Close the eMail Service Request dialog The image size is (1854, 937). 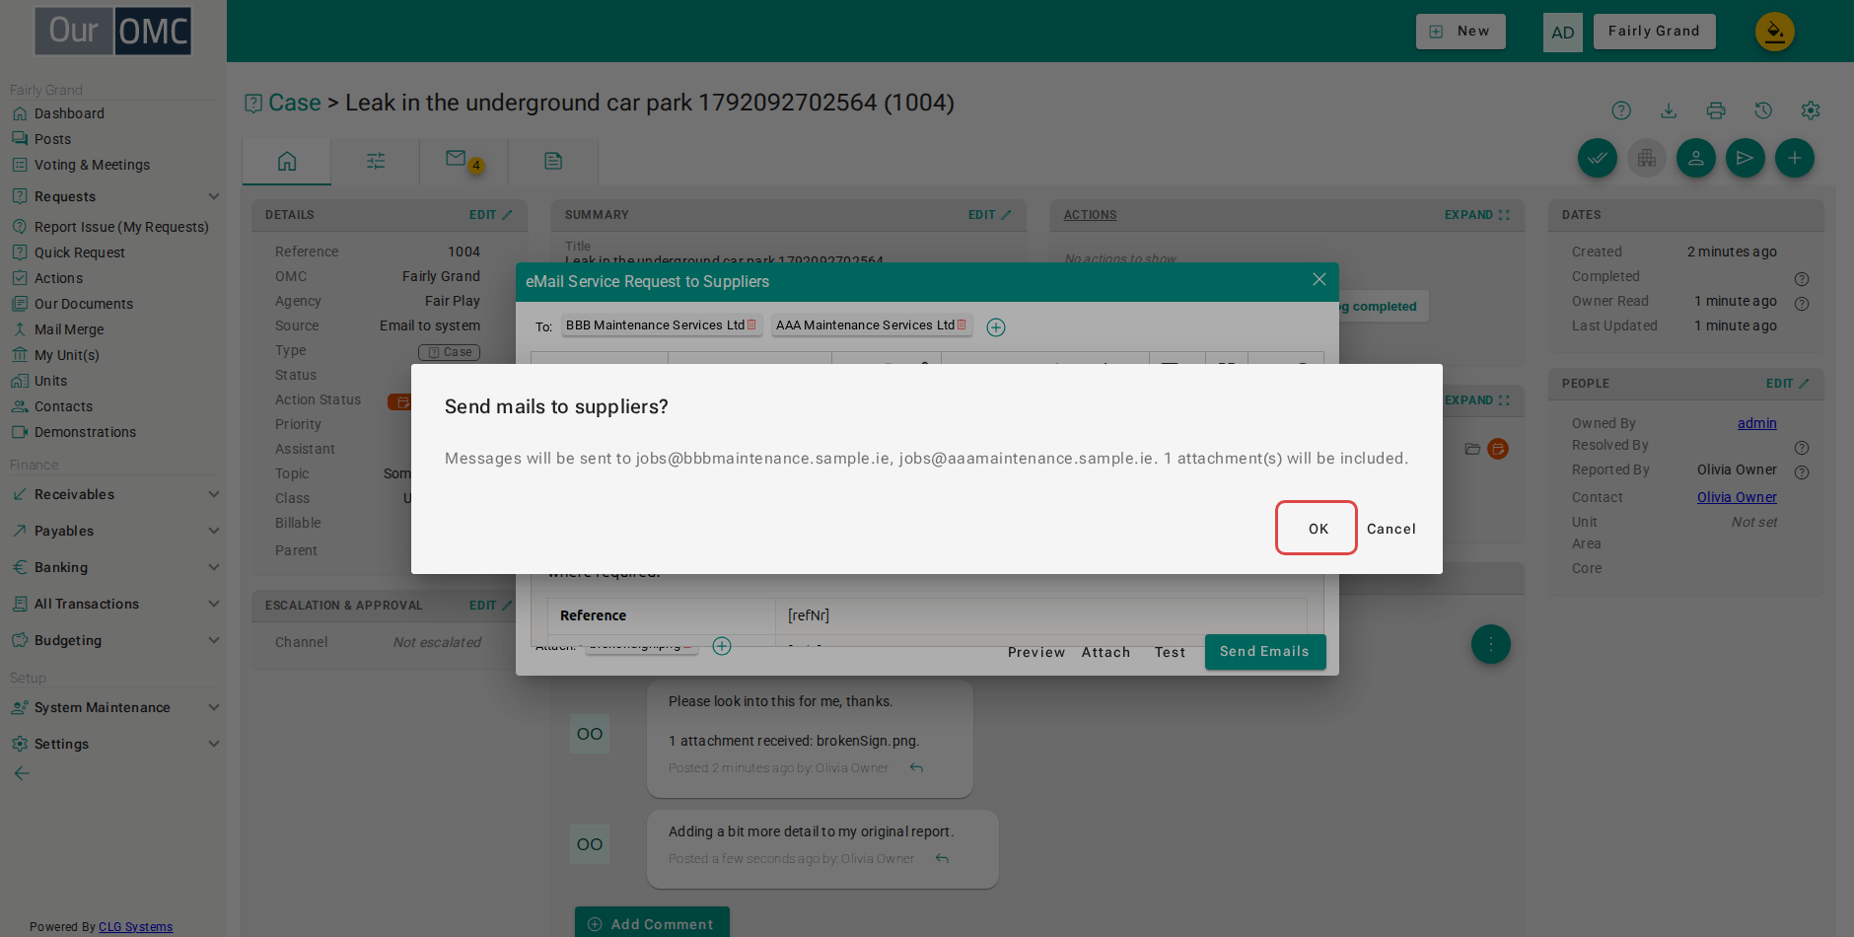(1319, 280)
